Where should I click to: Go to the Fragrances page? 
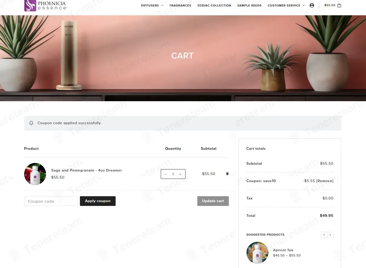180,5
